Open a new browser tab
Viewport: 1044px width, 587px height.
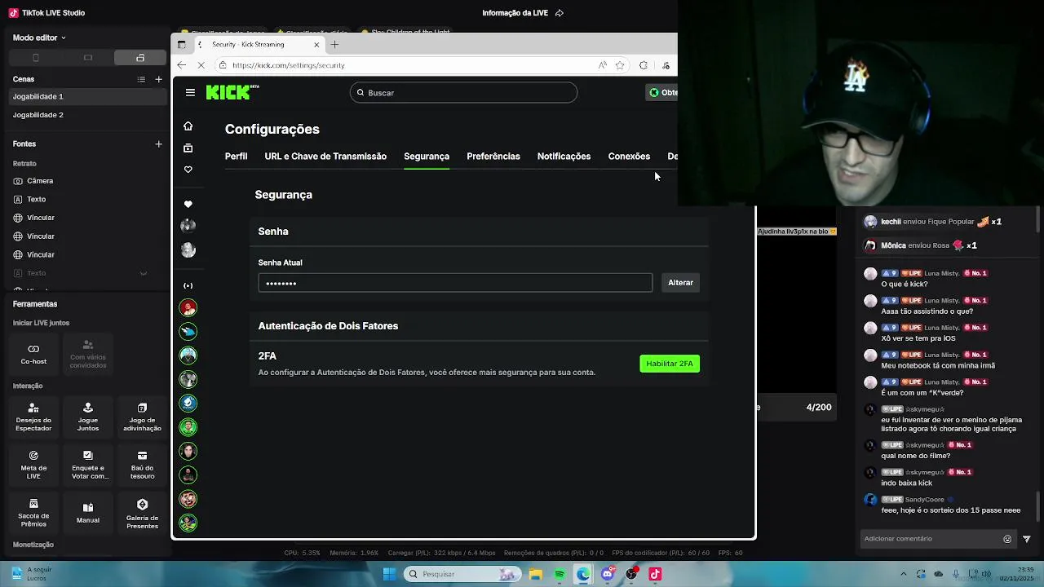[x=334, y=44]
